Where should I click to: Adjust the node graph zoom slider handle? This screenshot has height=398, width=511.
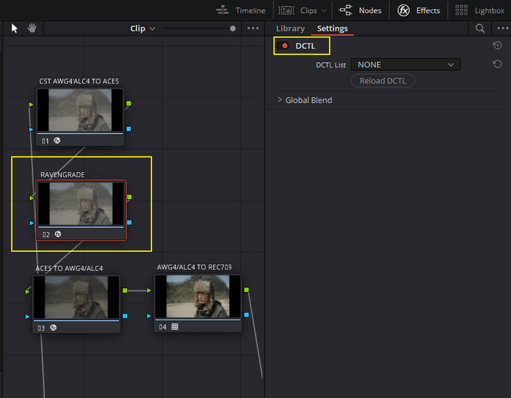(233, 28)
